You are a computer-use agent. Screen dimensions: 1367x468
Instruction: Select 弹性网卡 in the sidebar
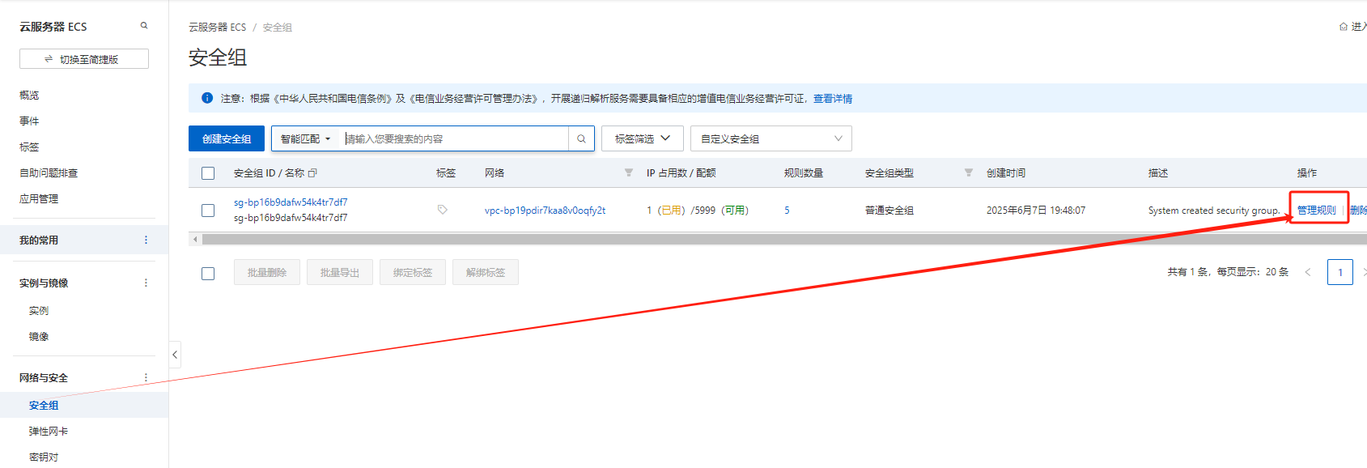pos(49,431)
